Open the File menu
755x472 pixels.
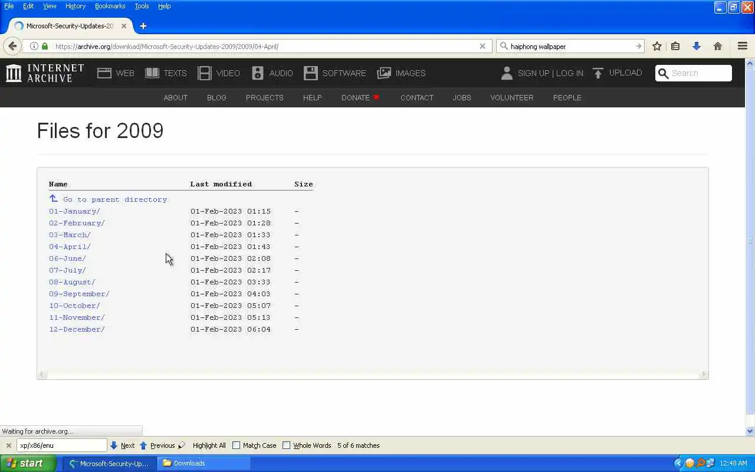point(9,6)
